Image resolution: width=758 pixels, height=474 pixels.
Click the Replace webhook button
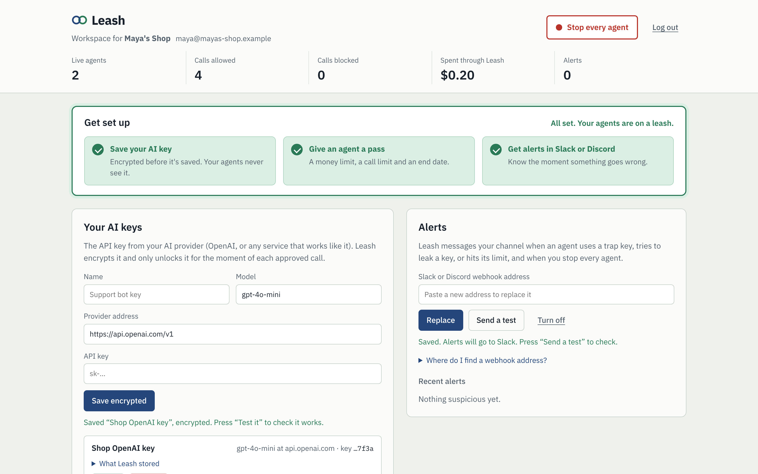point(440,320)
